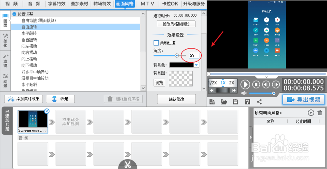Click the rewind jog arrow
327x169 pixels.
(x=212, y=90)
